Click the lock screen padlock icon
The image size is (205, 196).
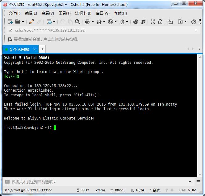tap(160, 22)
